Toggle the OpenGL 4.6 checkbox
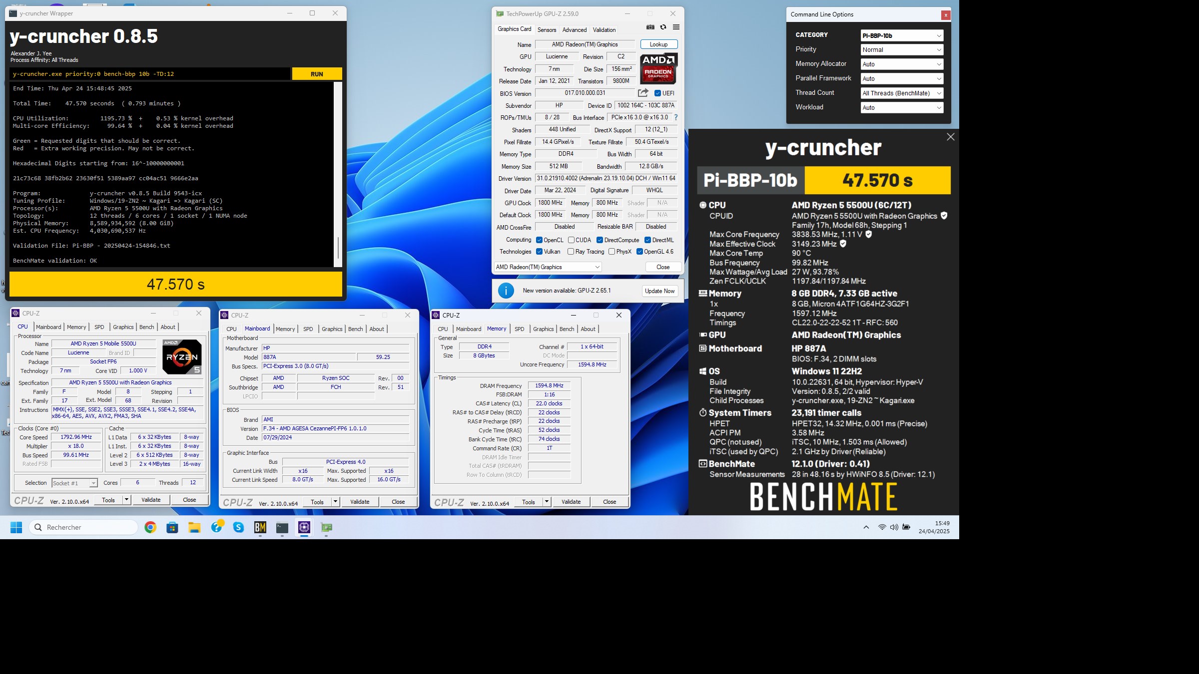Image resolution: width=1199 pixels, height=674 pixels. tap(639, 252)
